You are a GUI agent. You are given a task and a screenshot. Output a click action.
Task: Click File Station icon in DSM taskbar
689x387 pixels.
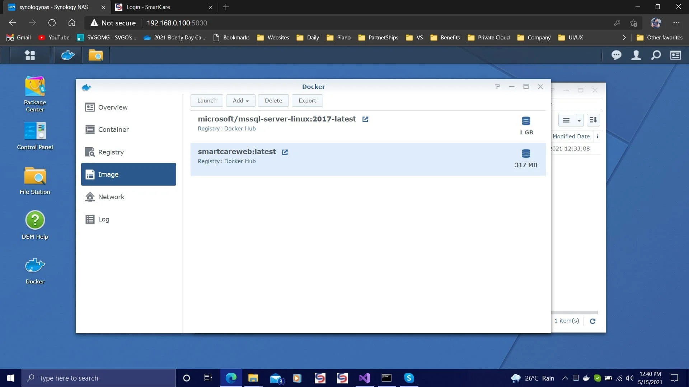click(95, 55)
